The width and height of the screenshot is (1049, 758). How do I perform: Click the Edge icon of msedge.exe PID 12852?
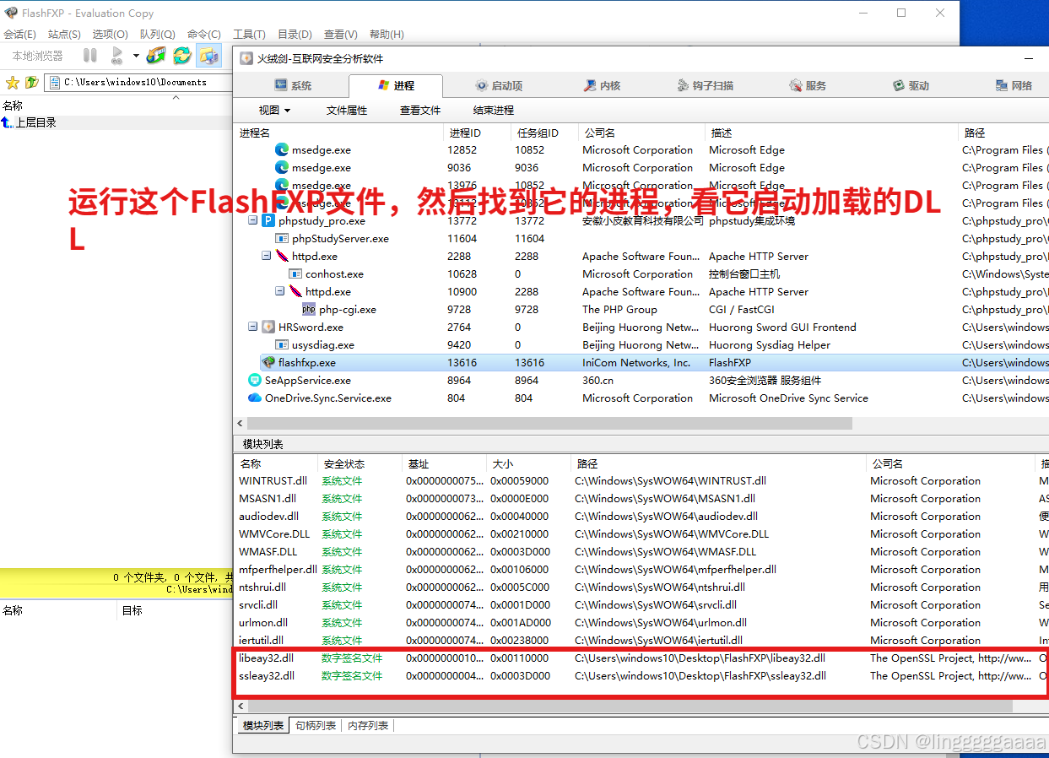click(282, 149)
